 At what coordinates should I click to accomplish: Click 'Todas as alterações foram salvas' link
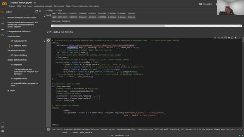tap(85, 6)
